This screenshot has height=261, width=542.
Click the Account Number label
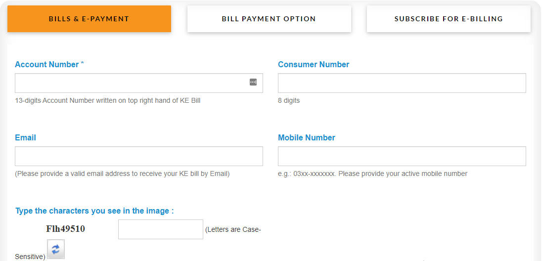click(49, 65)
